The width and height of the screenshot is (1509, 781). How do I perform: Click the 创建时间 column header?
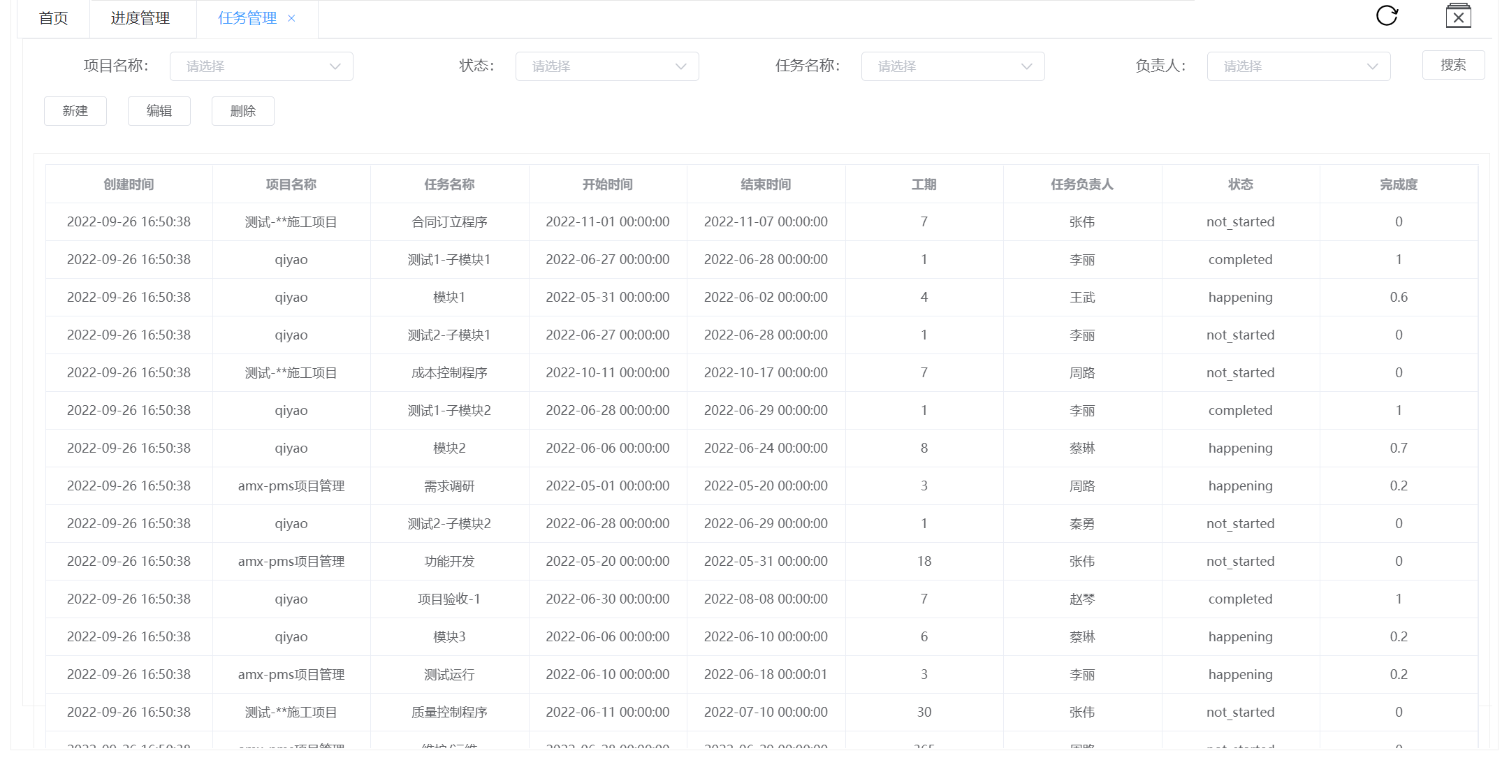click(x=129, y=184)
